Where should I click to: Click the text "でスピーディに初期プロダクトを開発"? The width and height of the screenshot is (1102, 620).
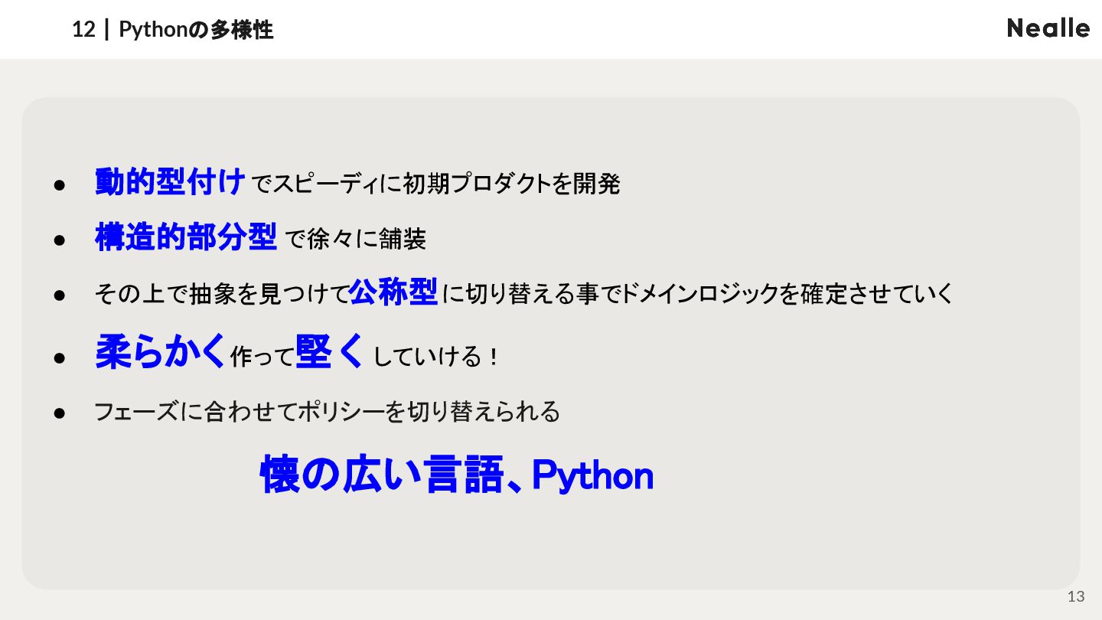coord(435,184)
